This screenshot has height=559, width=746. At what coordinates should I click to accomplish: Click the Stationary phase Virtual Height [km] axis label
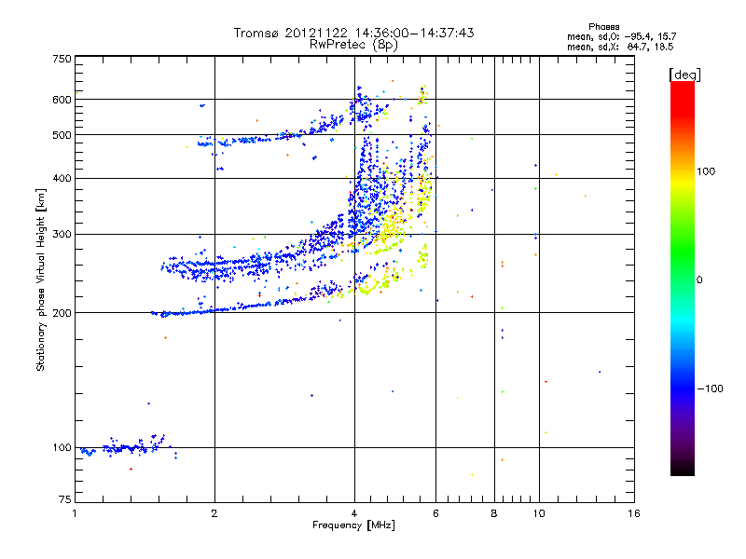coord(41,279)
